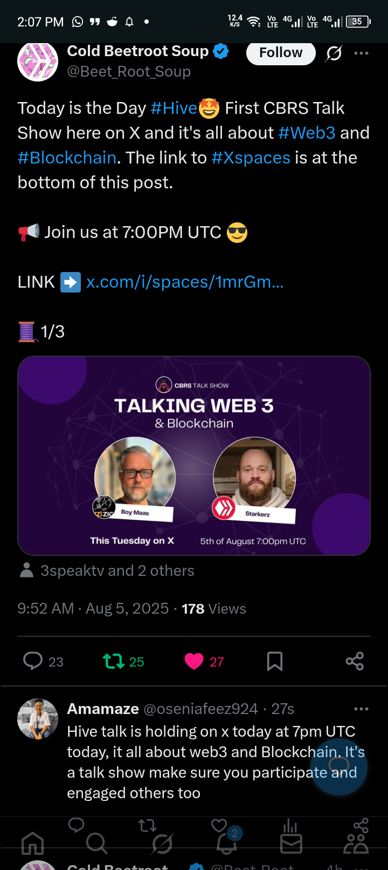Viewport: 388px width, 870px height.
Task: Open Messages envelope in bottom bar
Action: pos(291,843)
